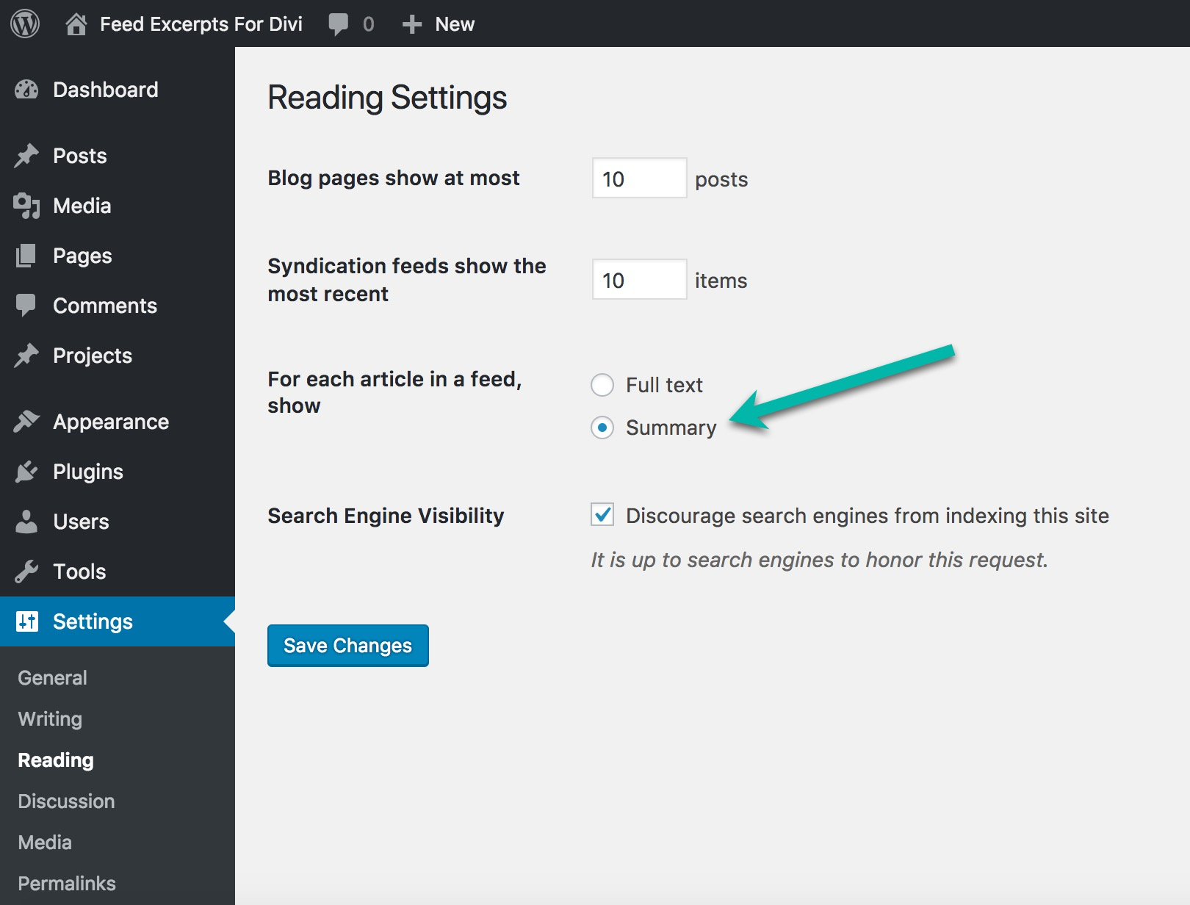This screenshot has height=905, width=1190.
Task: Click the Save Changes button
Action: (347, 646)
